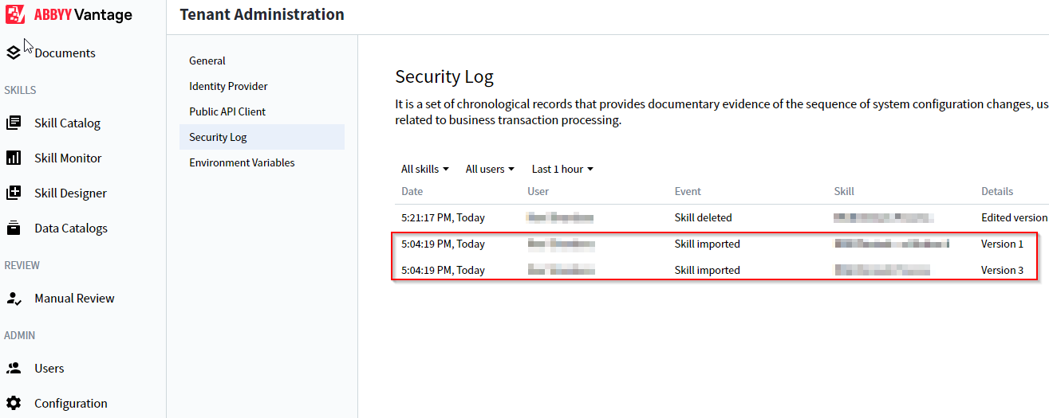Expand the All skills filter dropdown

pos(425,169)
